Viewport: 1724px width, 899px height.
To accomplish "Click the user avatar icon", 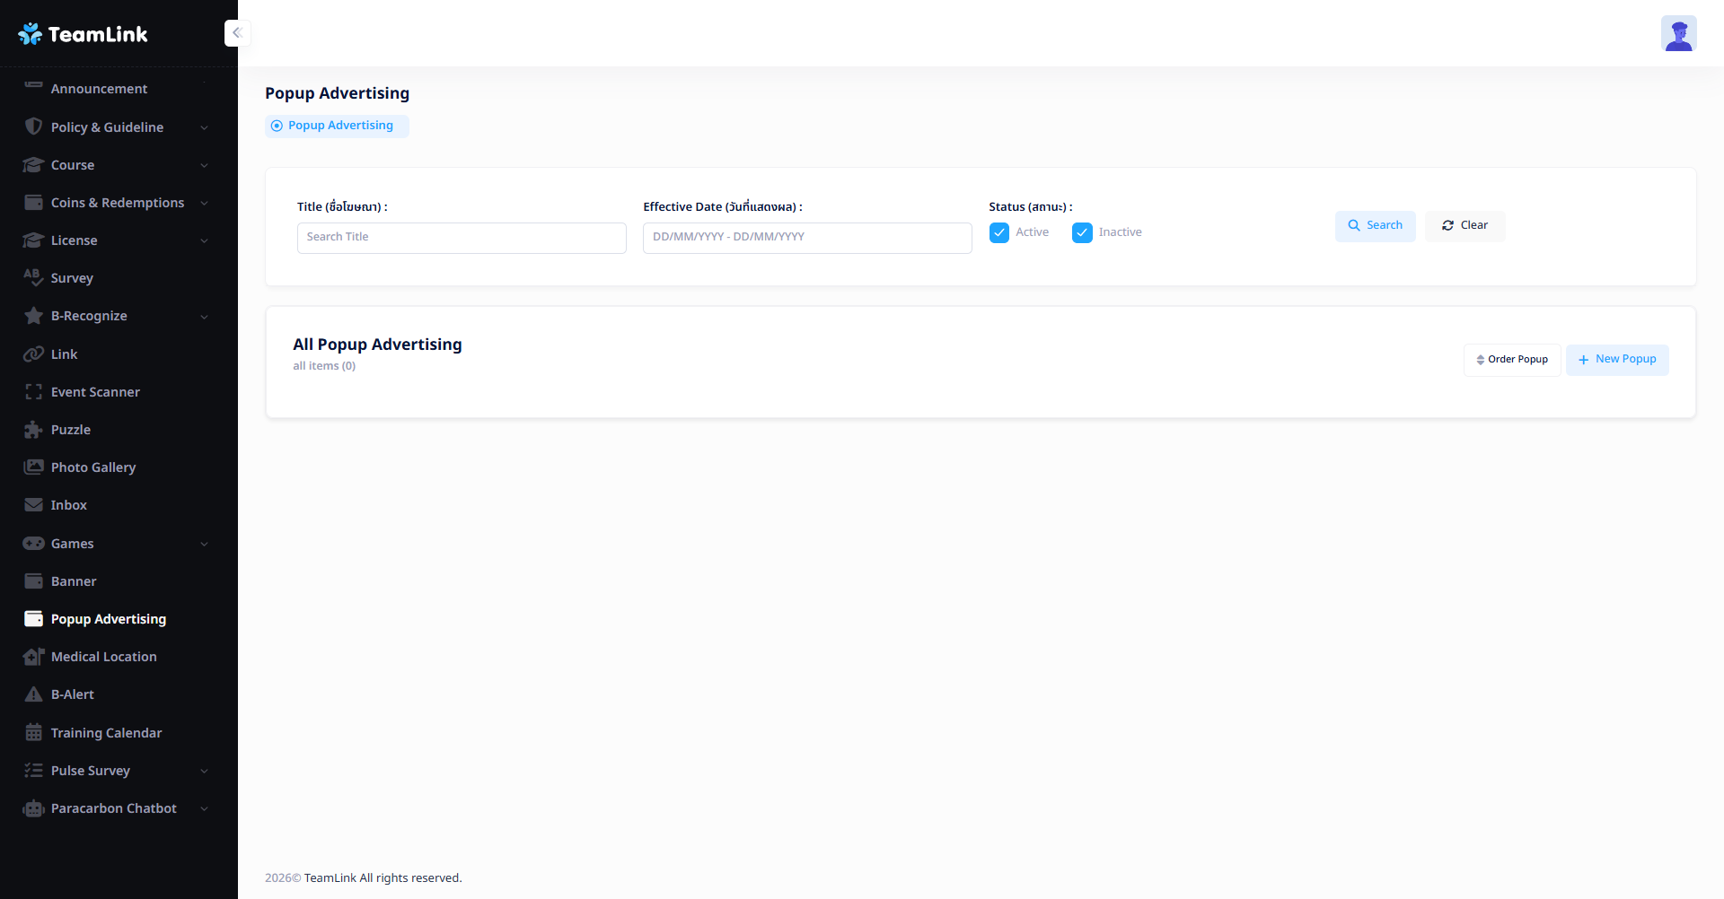I will click(1678, 34).
